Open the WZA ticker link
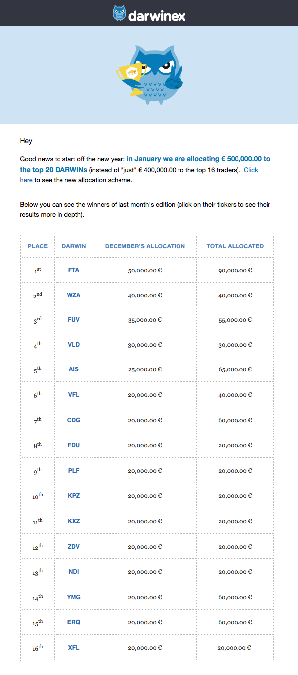 pos(74,295)
